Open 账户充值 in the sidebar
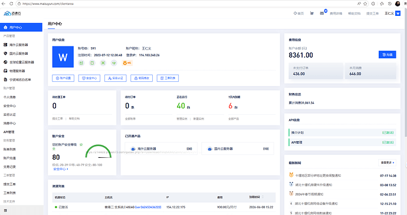Image resolution: width=407 pixels, height=215 pixels. pos(9,158)
